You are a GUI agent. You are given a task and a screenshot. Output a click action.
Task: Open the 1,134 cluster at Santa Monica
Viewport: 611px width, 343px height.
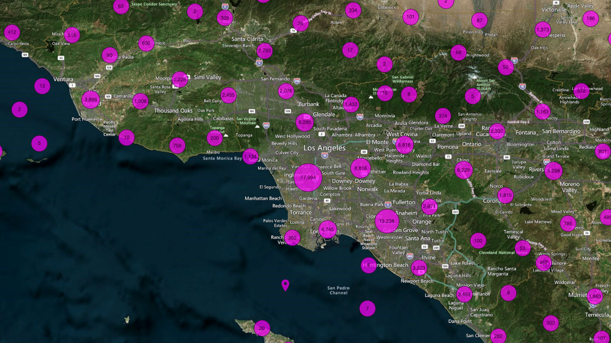[250, 157]
